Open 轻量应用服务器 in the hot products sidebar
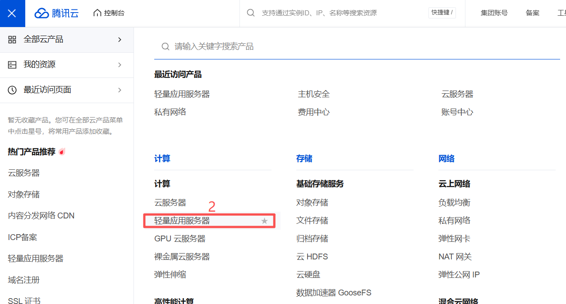Image resolution: width=566 pixels, height=304 pixels. tap(36, 259)
